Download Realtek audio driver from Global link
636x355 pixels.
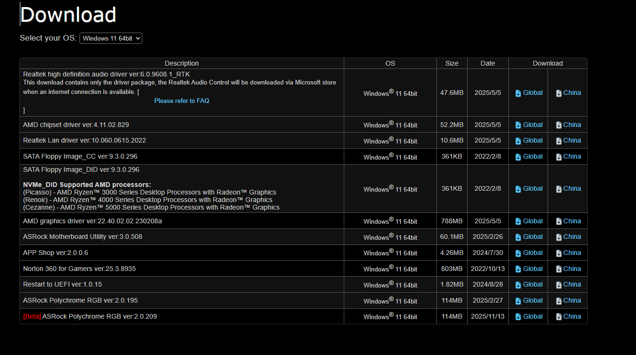(529, 93)
